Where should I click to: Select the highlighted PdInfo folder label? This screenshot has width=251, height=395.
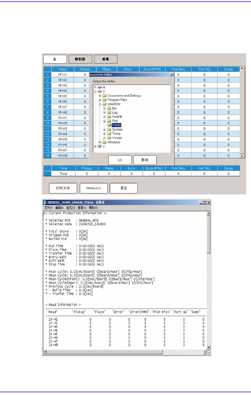[x=117, y=125]
